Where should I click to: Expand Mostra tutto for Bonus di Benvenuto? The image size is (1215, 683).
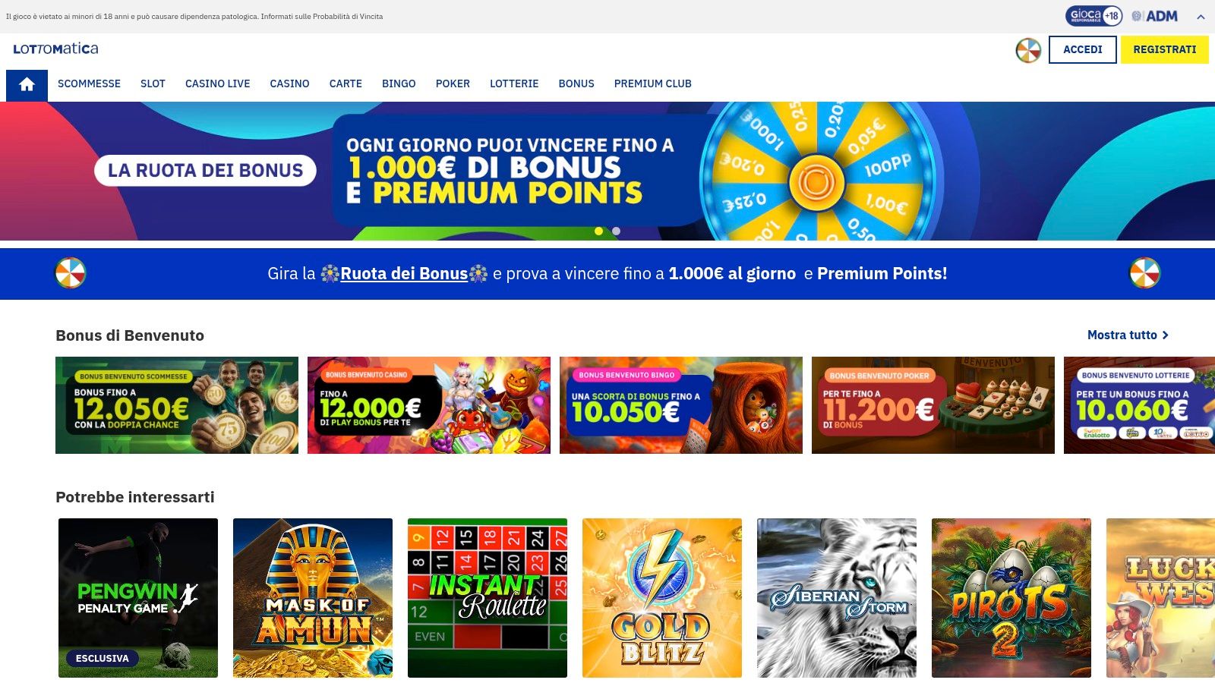click(x=1128, y=335)
